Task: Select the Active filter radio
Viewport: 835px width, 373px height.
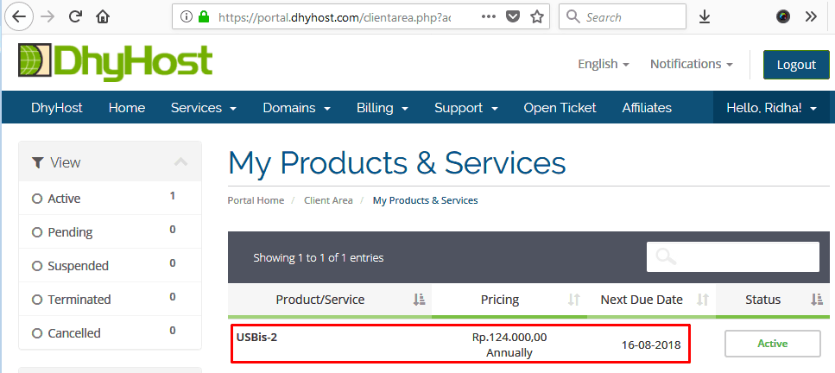Action: 37,199
